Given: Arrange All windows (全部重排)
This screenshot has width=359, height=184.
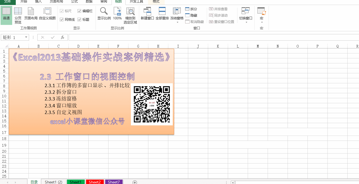Looking at the screenshot, I should click(162, 14).
